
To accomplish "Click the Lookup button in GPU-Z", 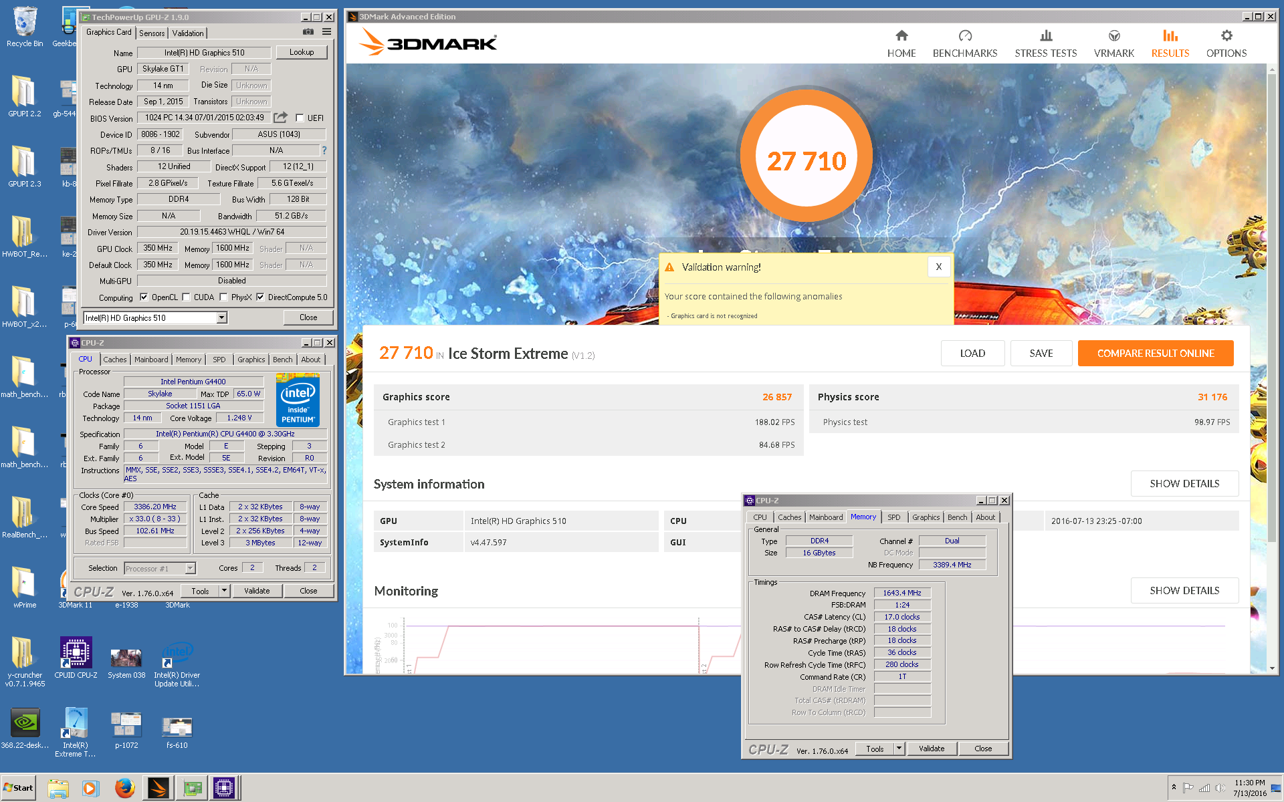I will pyautogui.click(x=302, y=52).
